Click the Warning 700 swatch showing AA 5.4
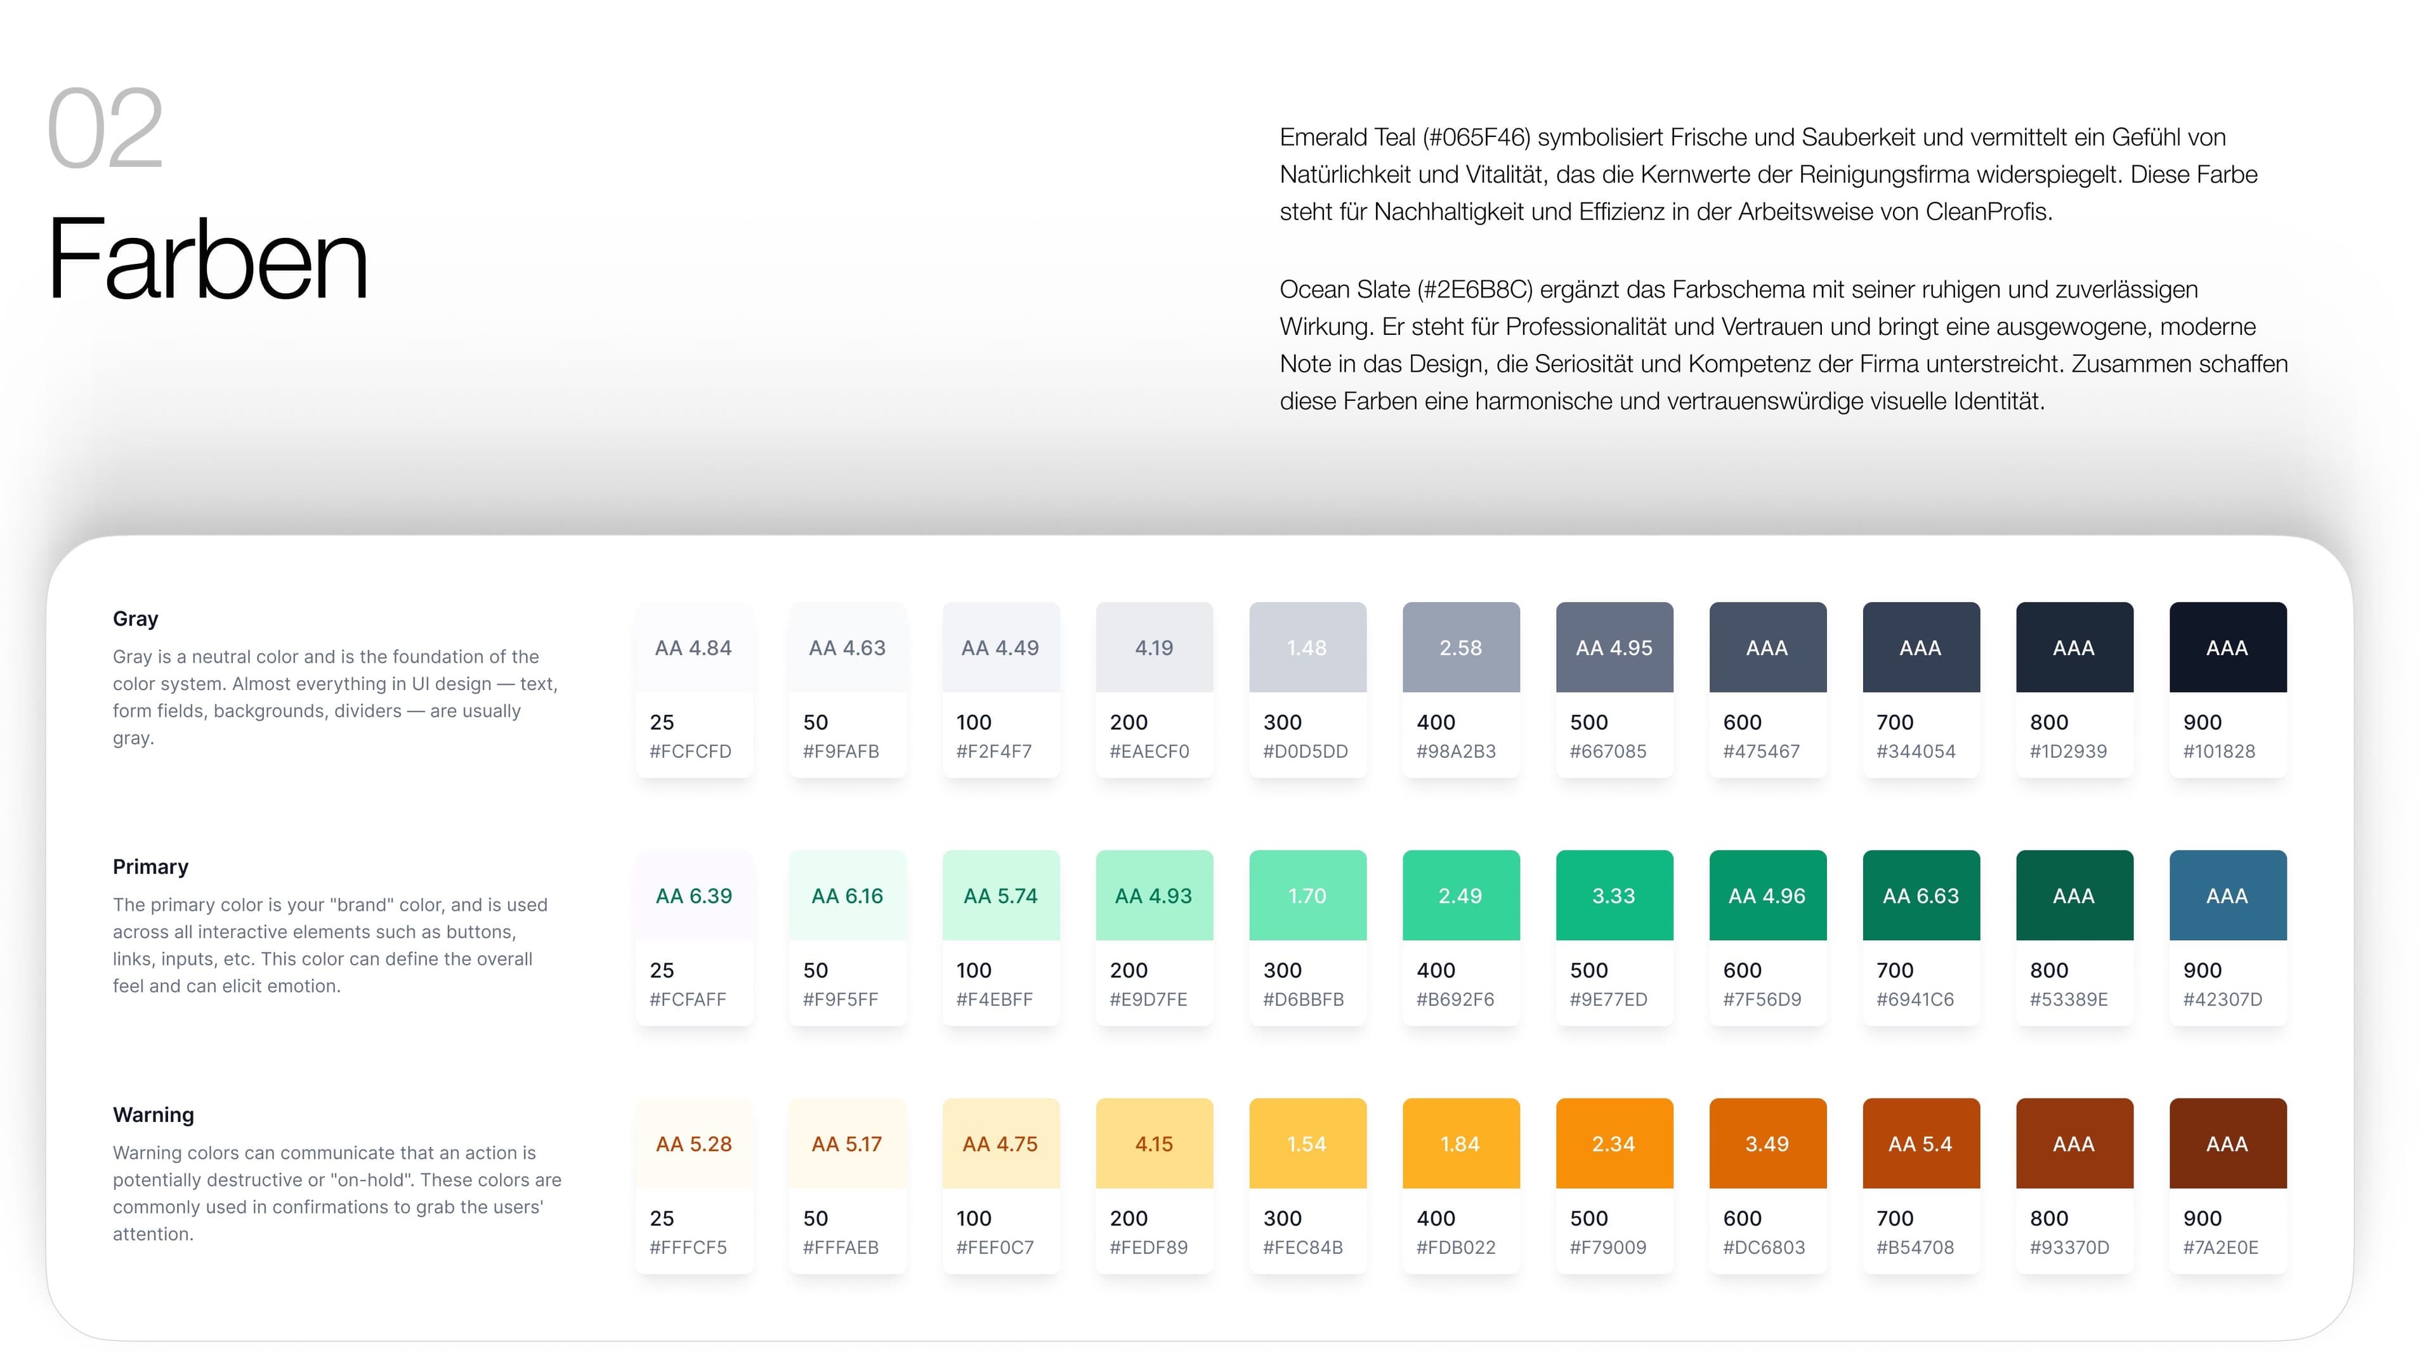 1920,1143
